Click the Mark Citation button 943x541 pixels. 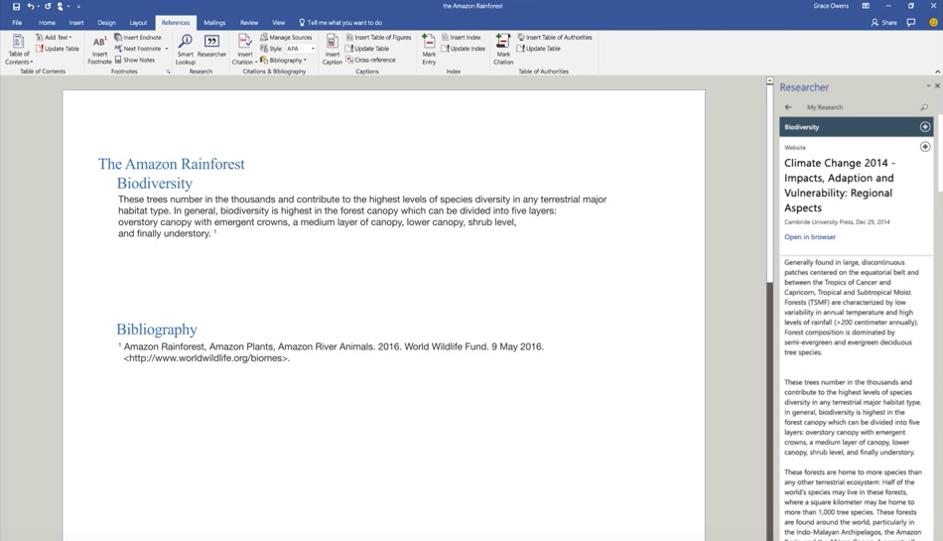point(503,50)
